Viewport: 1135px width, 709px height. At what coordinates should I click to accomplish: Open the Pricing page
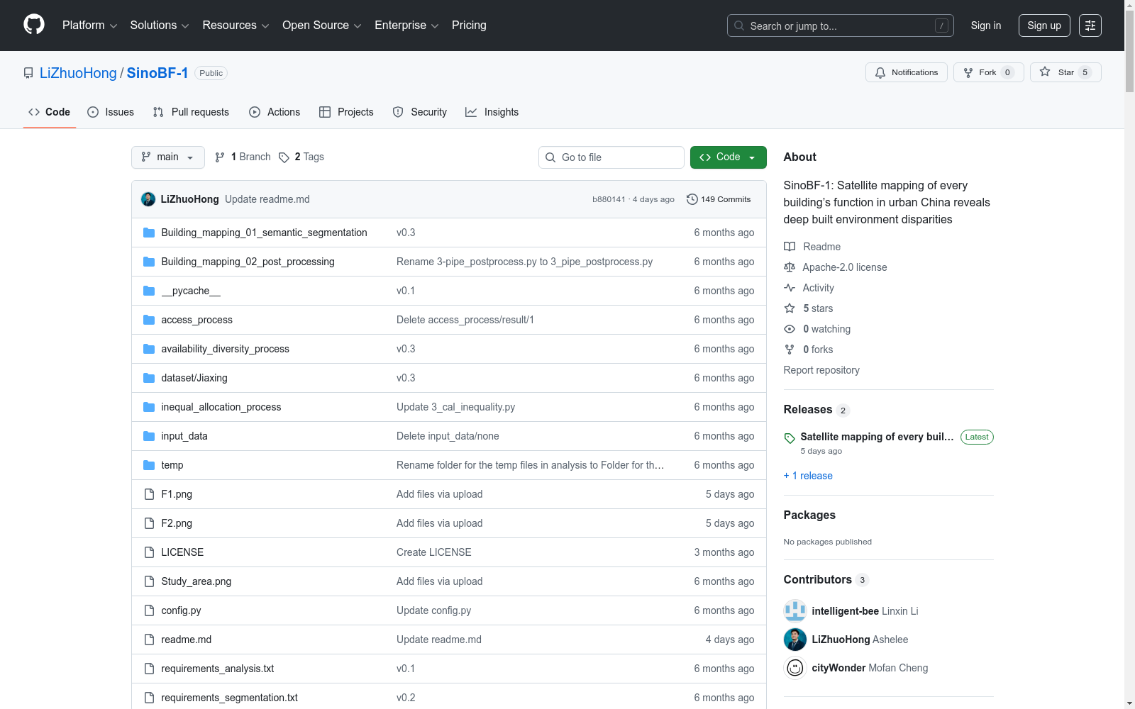click(469, 26)
